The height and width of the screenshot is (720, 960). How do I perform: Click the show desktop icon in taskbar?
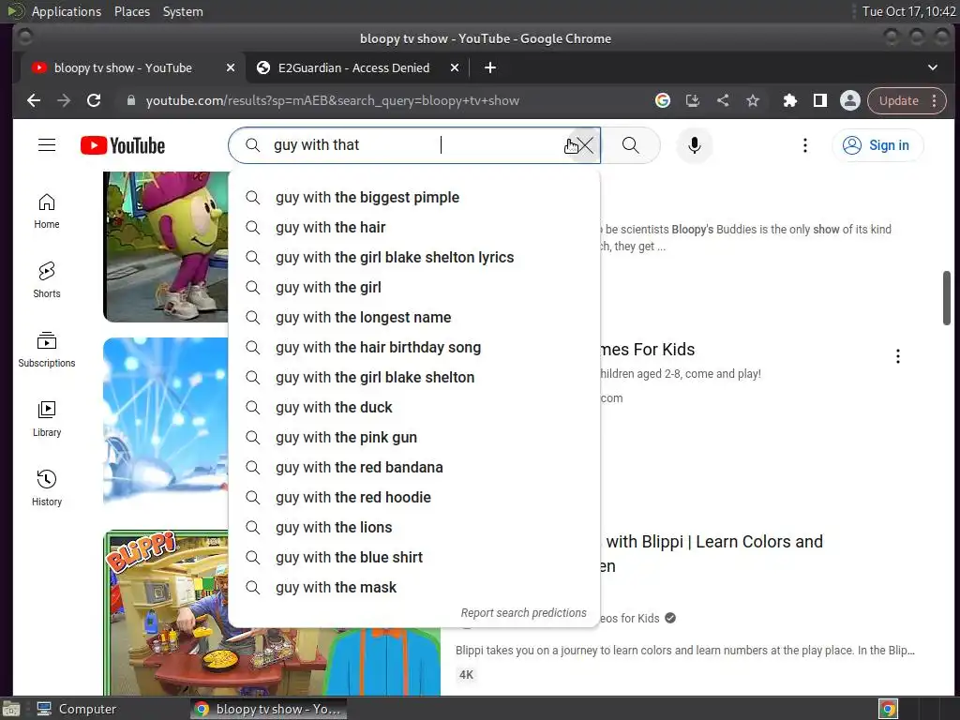pyautogui.click(x=11, y=709)
